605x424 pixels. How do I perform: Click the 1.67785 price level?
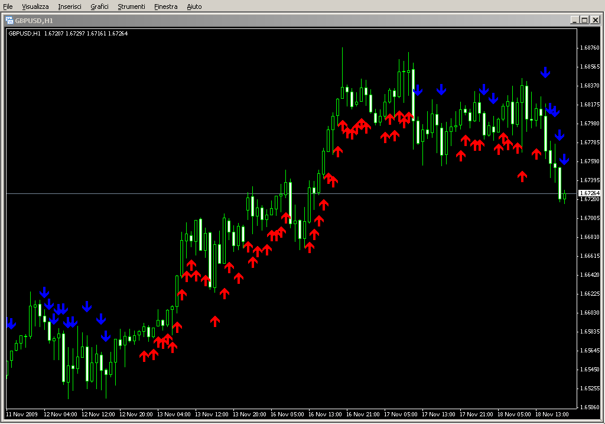[x=590, y=143]
